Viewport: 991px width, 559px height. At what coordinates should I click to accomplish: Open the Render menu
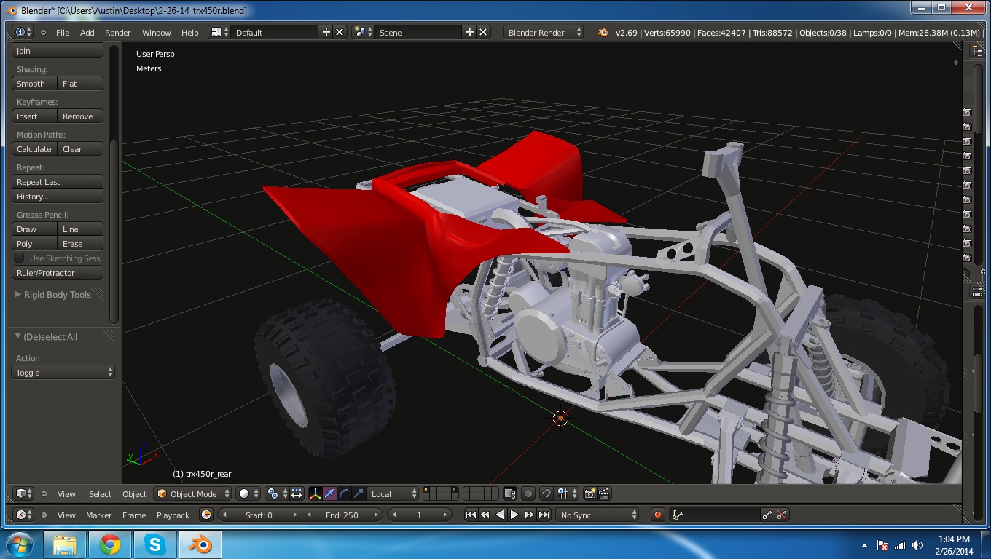[x=118, y=33]
